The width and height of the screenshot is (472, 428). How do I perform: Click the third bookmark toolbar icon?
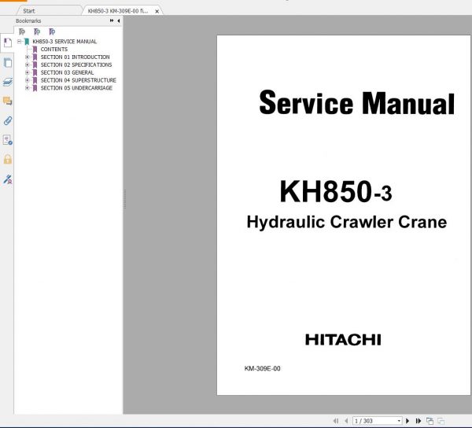point(52,31)
